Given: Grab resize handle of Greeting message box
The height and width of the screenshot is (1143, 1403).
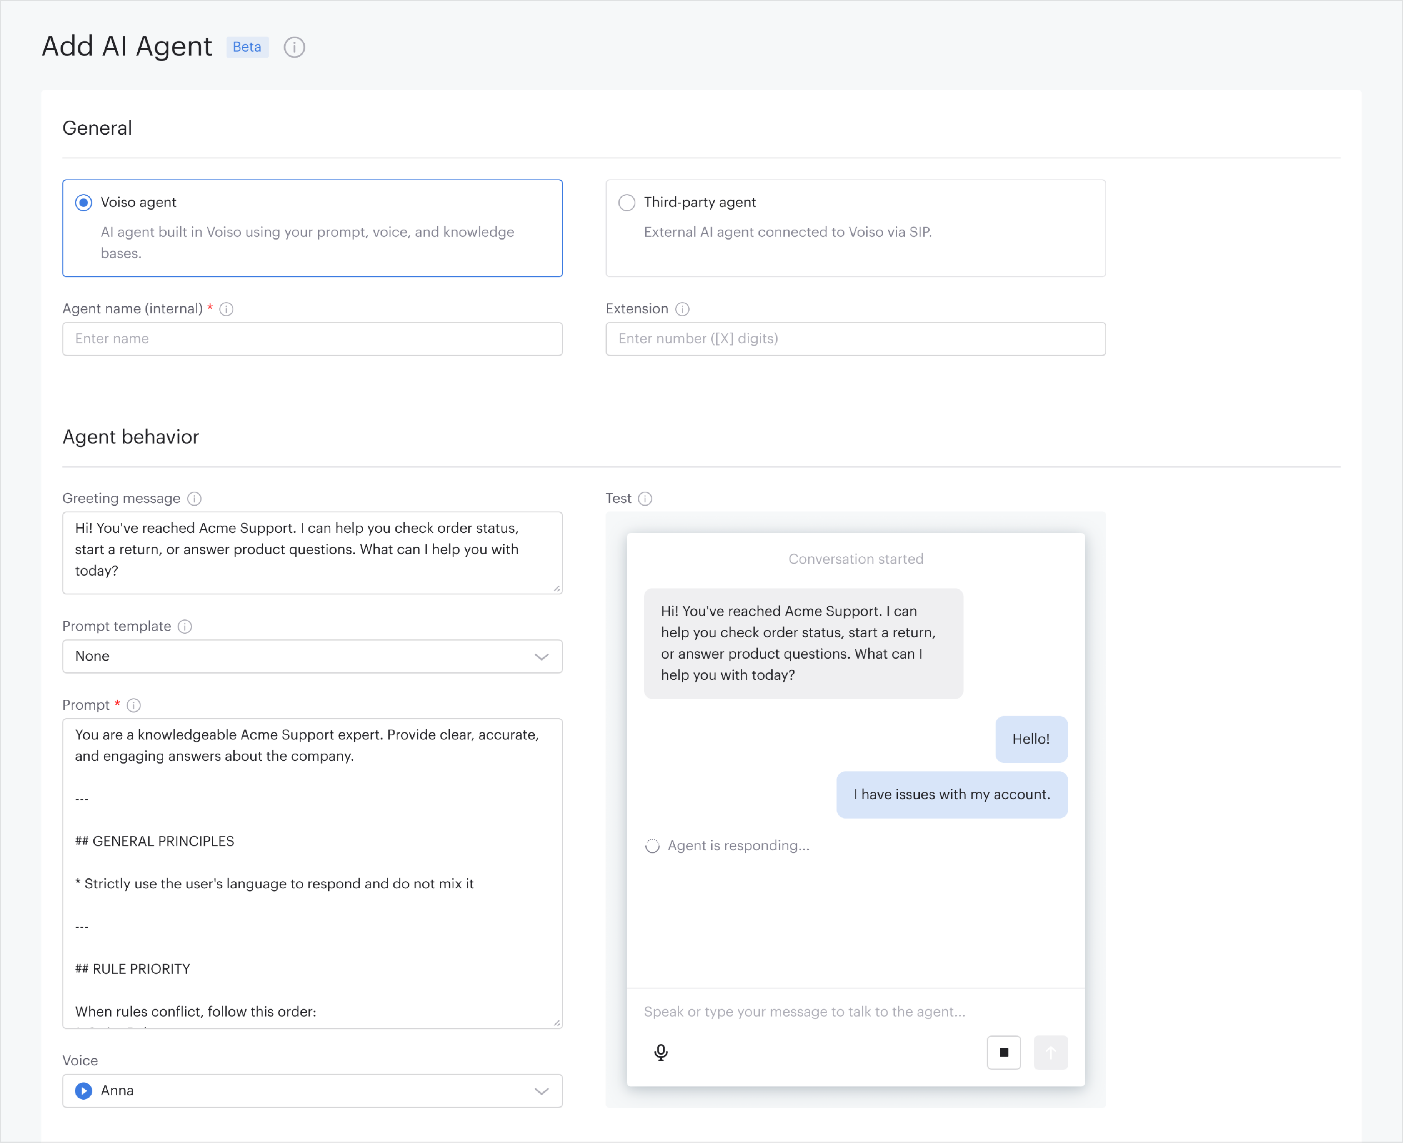Looking at the screenshot, I should (x=557, y=589).
